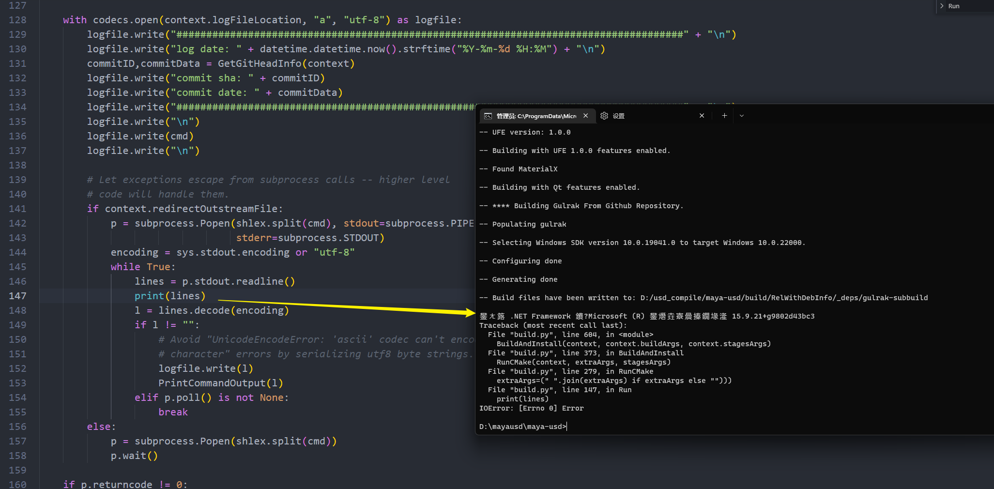Open the terminal profile dropdown chevron

click(741, 116)
